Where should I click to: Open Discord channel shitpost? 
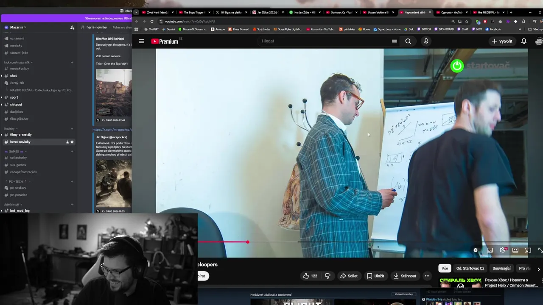[x=16, y=104]
